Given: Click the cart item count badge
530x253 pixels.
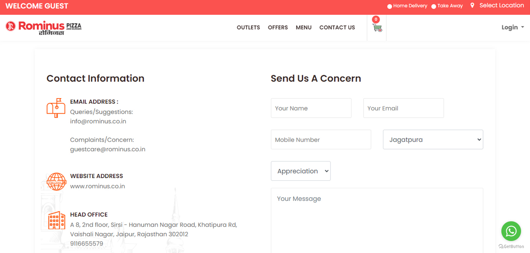Looking at the screenshot, I should tap(376, 19).
